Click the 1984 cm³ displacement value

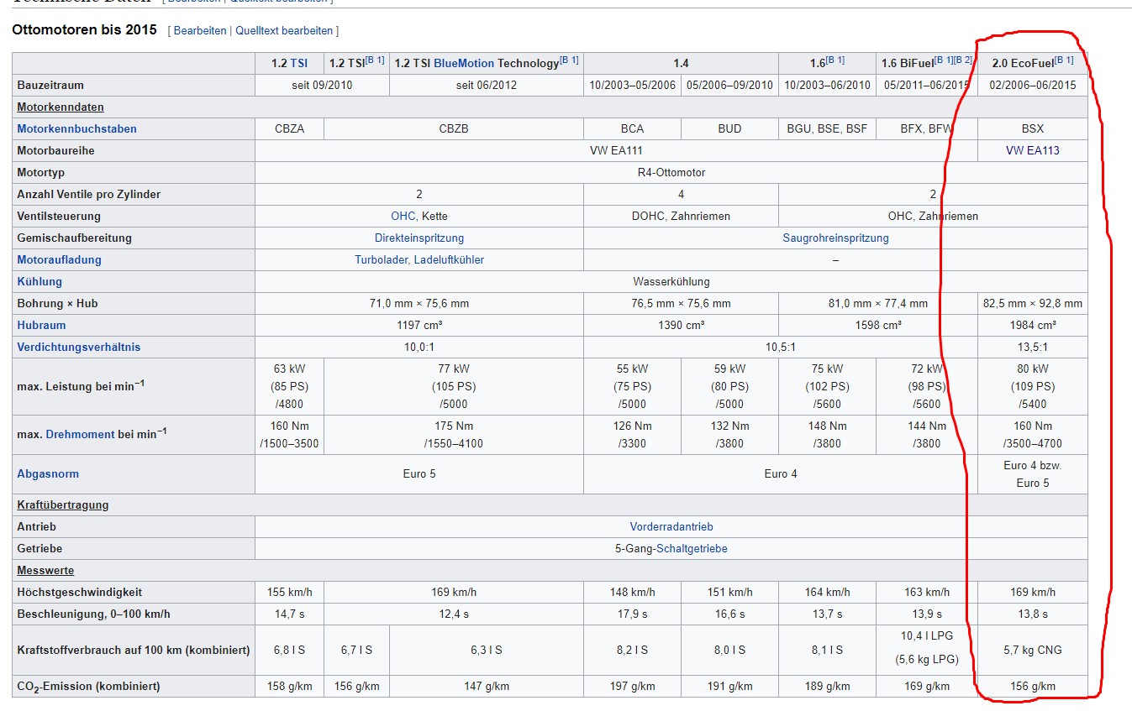(1033, 325)
